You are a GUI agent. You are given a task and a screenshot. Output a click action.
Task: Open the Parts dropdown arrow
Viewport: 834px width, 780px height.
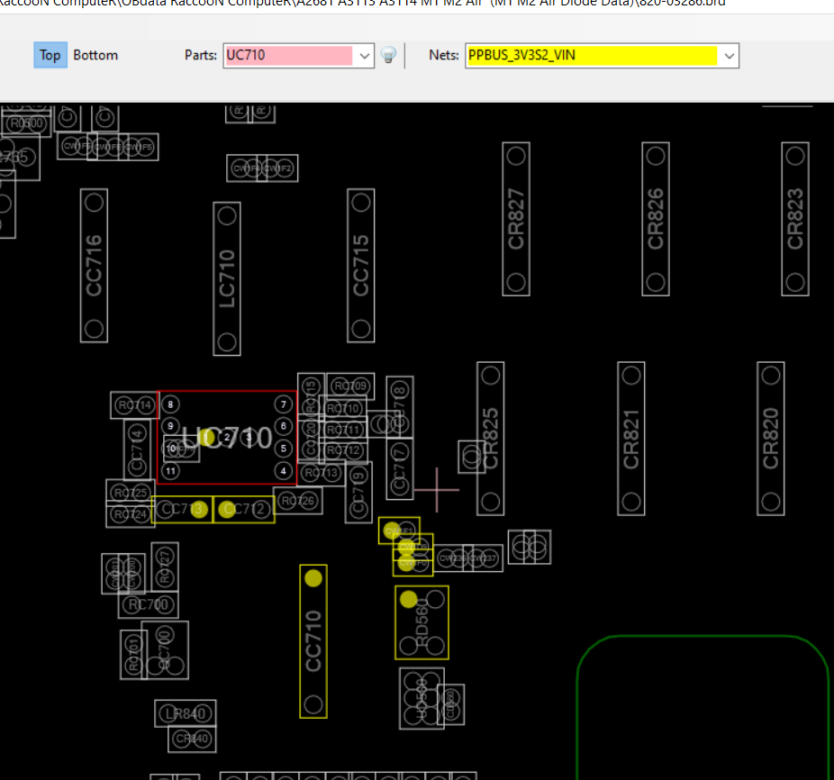[365, 56]
